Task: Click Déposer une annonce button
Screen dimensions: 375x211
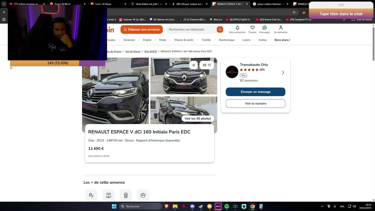Action: [142, 29]
